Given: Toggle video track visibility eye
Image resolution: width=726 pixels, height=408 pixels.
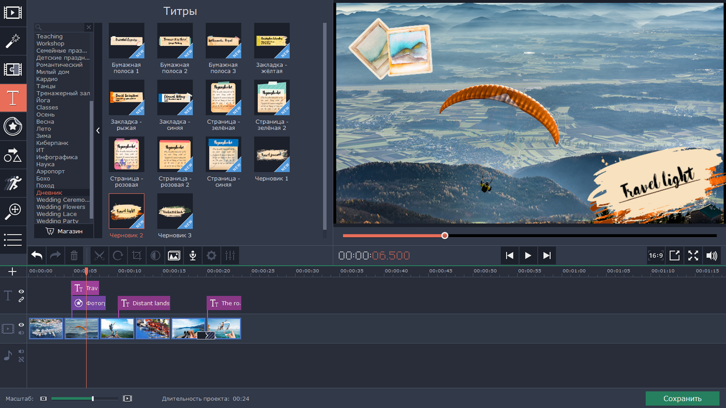Looking at the screenshot, I should (x=21, y=325).
